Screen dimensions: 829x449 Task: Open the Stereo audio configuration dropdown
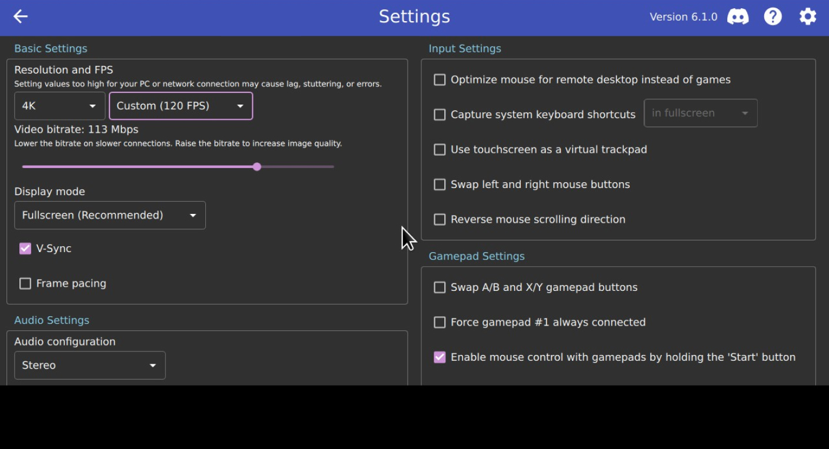[89, 365]
